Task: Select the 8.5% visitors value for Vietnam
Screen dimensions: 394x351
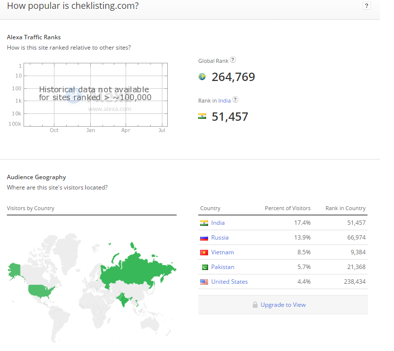Action: click(x=304, y=252)
